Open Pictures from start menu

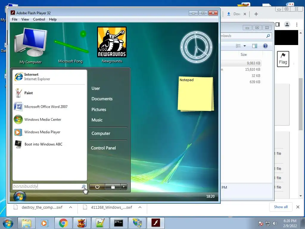click(x=99, y=109)
